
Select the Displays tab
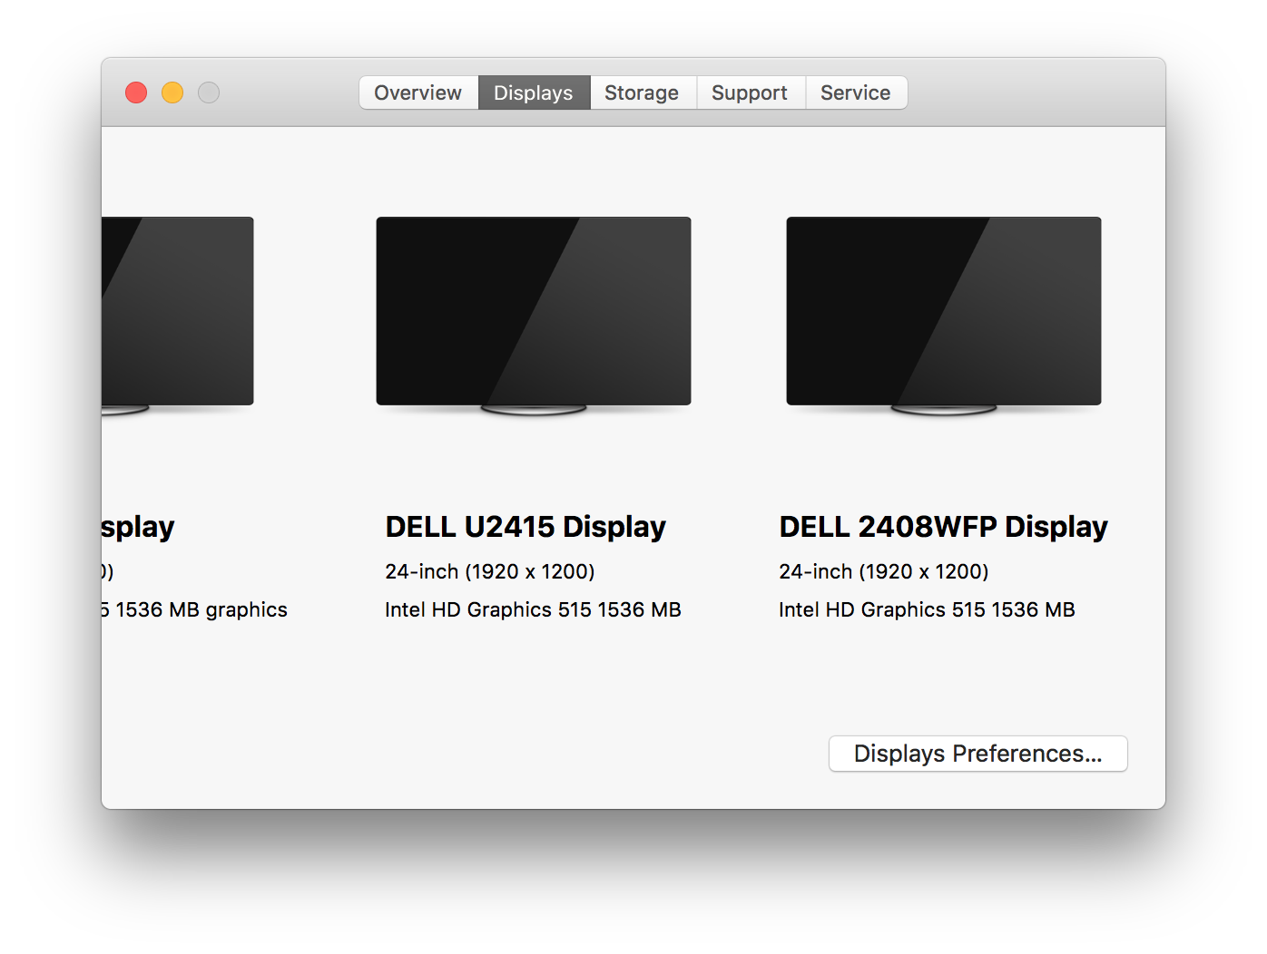(534, 92)
